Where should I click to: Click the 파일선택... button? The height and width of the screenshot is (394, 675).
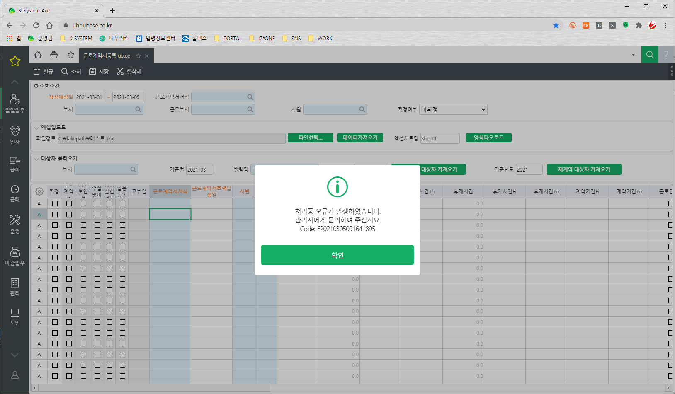coord(311,138)
